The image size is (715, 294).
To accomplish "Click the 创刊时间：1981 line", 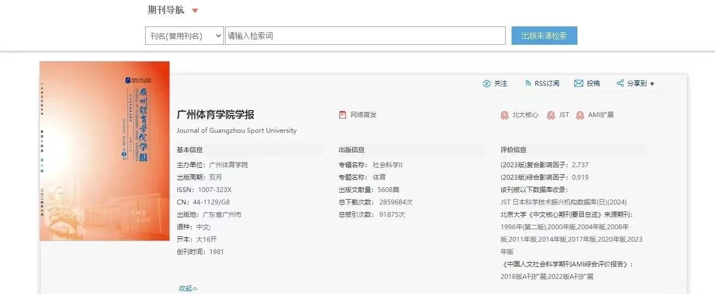I will click(200, 252).
